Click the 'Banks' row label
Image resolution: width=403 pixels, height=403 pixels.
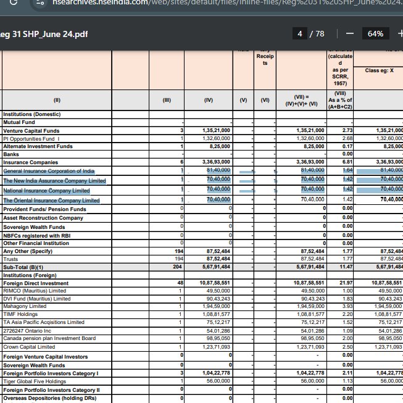point(11,154)
